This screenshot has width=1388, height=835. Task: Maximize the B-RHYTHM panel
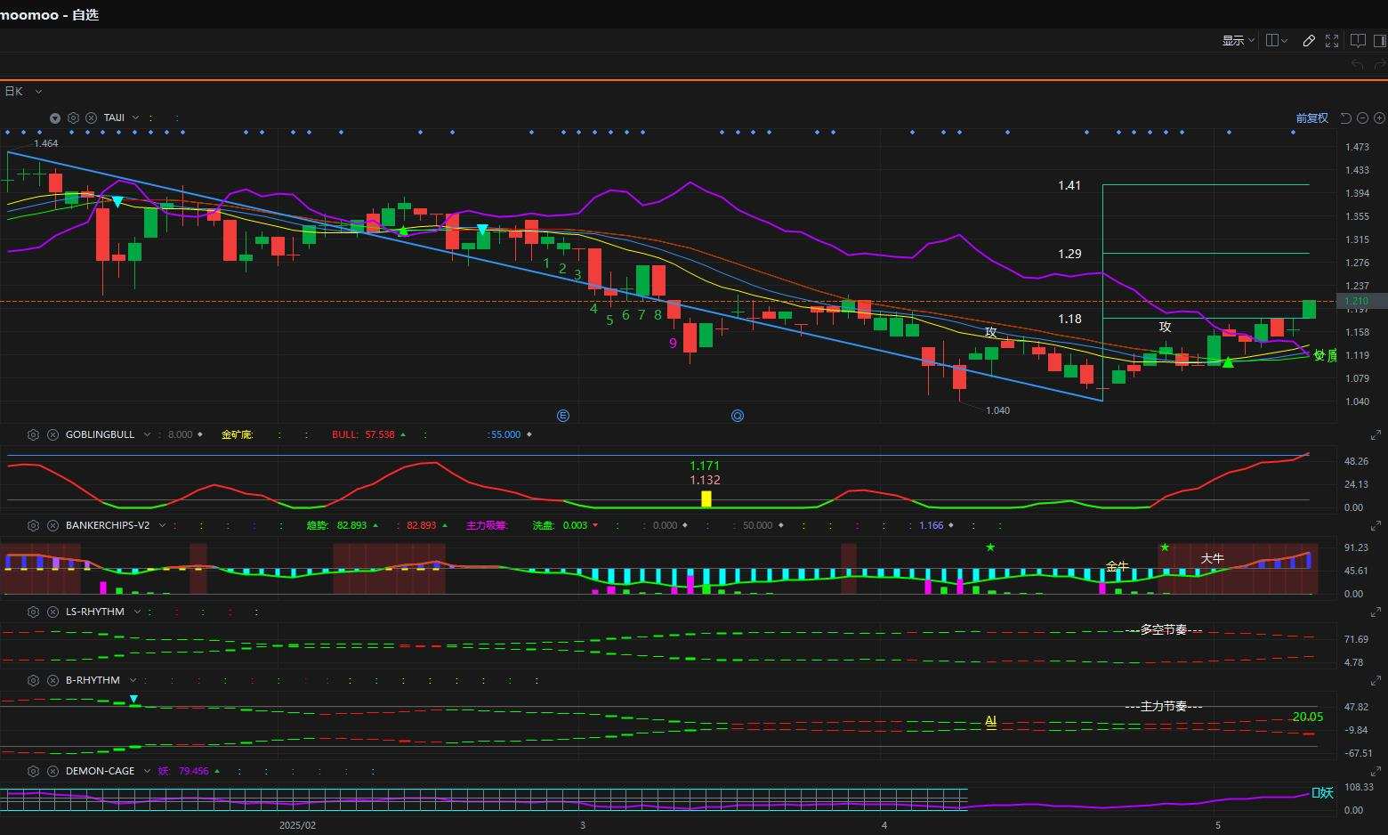(x=1376, y=681)
